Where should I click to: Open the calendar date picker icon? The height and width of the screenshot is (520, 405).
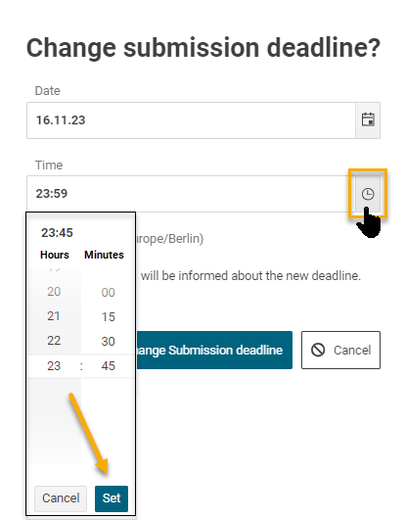click(368, 120)
